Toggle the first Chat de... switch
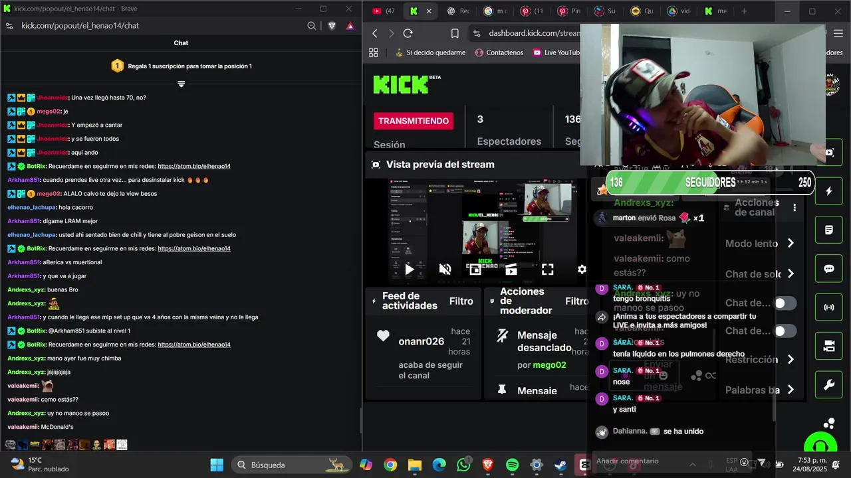 click(785, 303)
